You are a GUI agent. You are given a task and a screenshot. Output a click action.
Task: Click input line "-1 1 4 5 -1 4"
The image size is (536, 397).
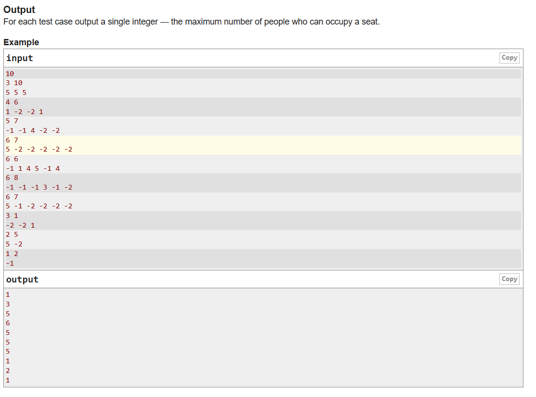33,168
